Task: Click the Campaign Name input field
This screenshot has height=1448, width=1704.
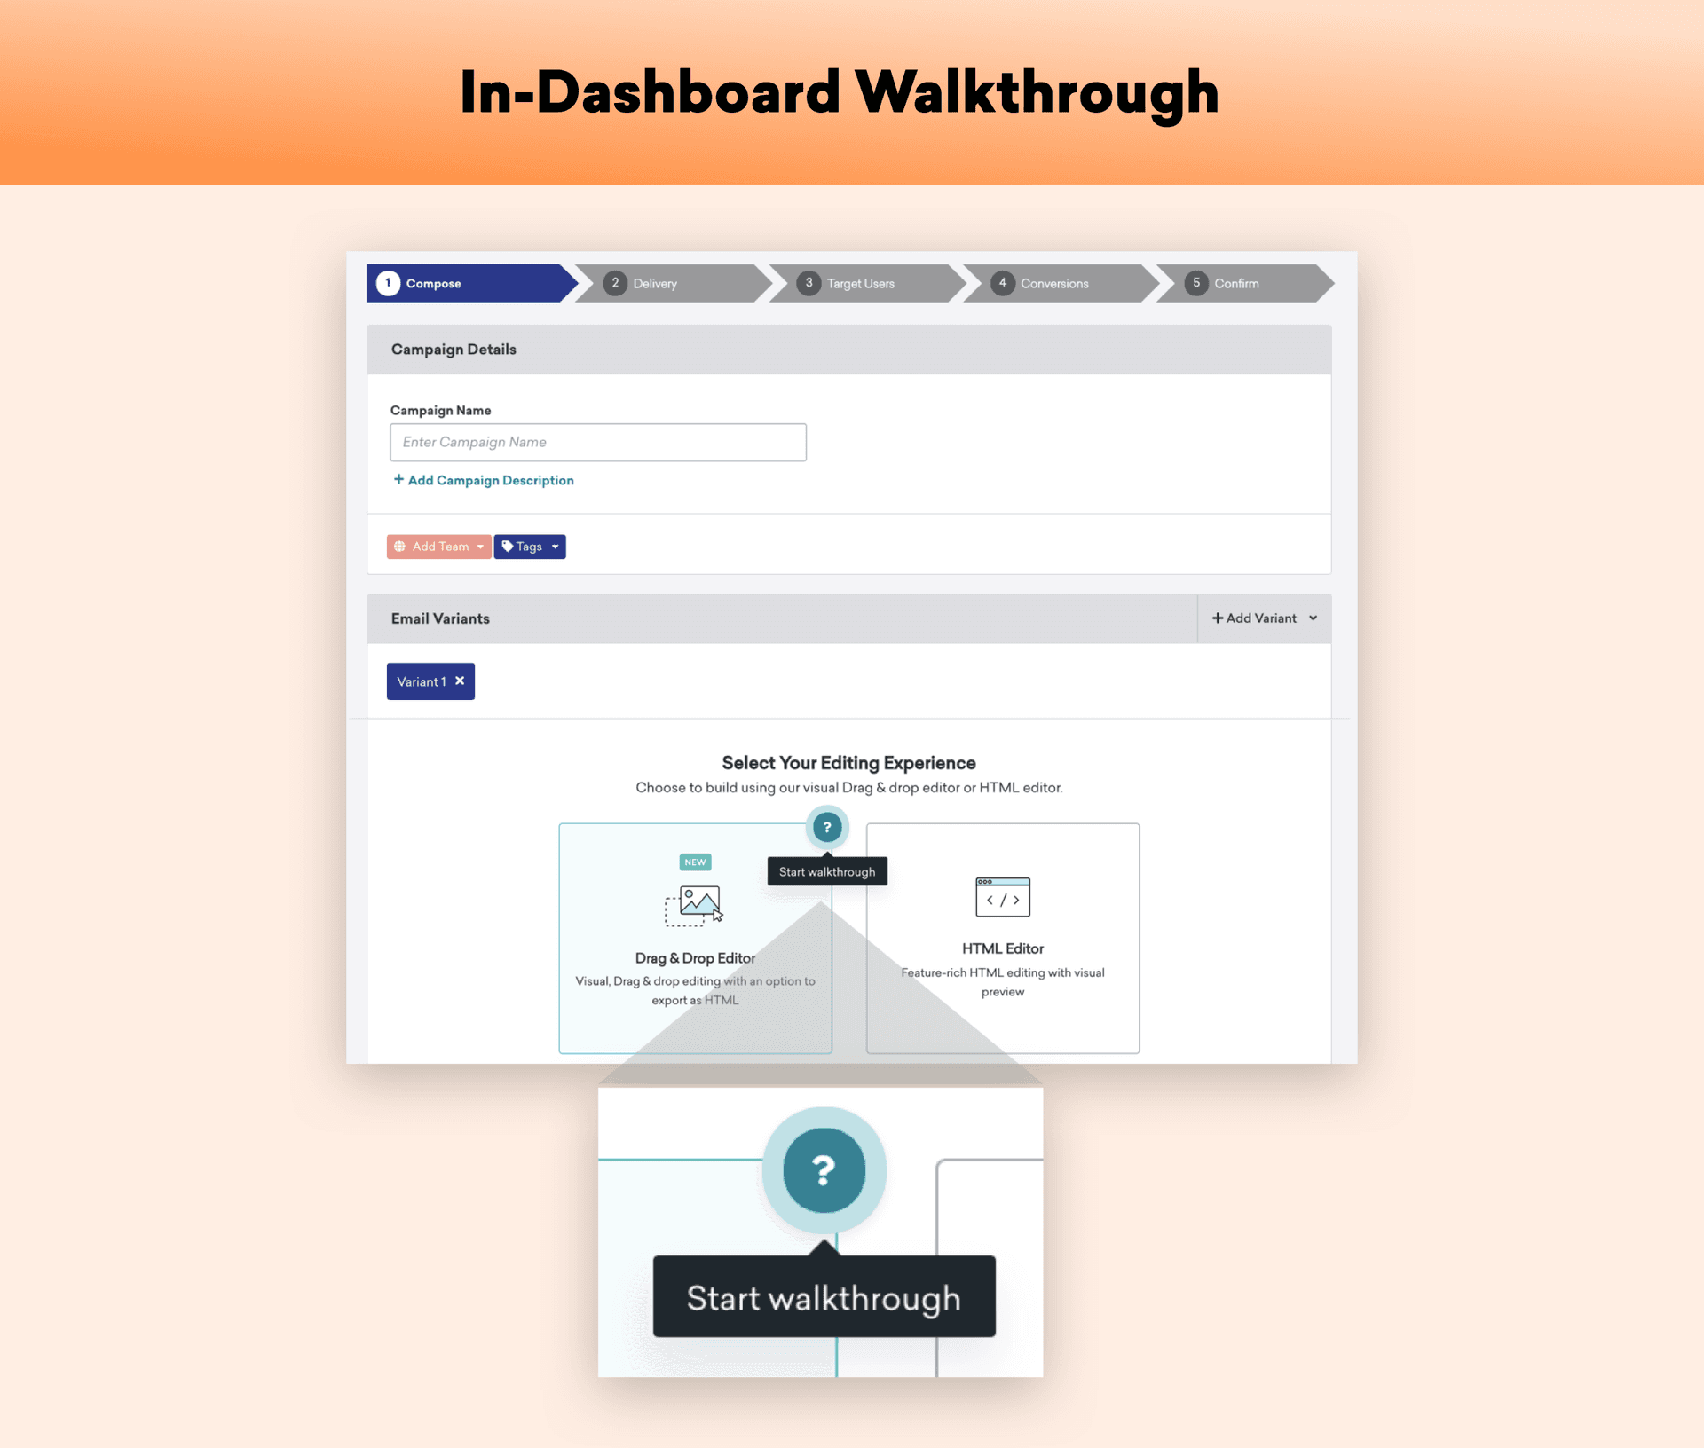Action: coord(599,441)
